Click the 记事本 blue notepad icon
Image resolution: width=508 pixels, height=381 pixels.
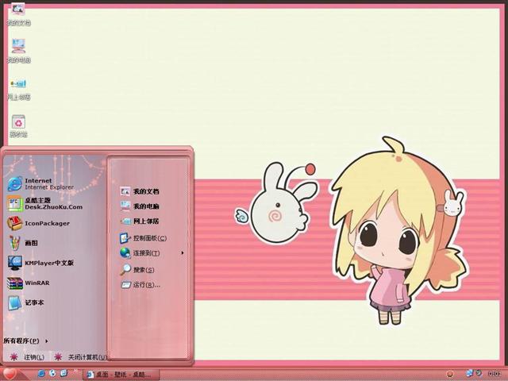pyautogui.click(x=14, y=303)
